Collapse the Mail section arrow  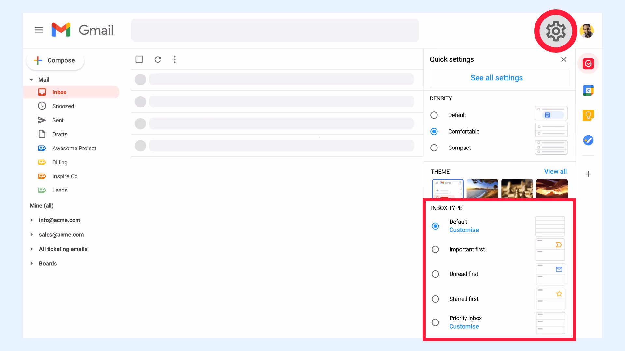(31, 80)
